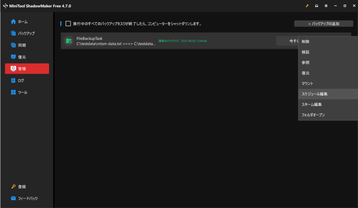Viewport: 358px width, 208px height.
Task: Open the ホーム page label in sidebar
Action: pyautogui.click(x=23, y=22)
